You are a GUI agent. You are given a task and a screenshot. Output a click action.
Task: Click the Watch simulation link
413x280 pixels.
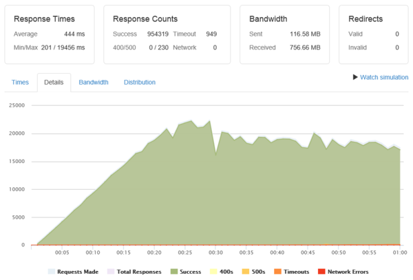(384, 77)
